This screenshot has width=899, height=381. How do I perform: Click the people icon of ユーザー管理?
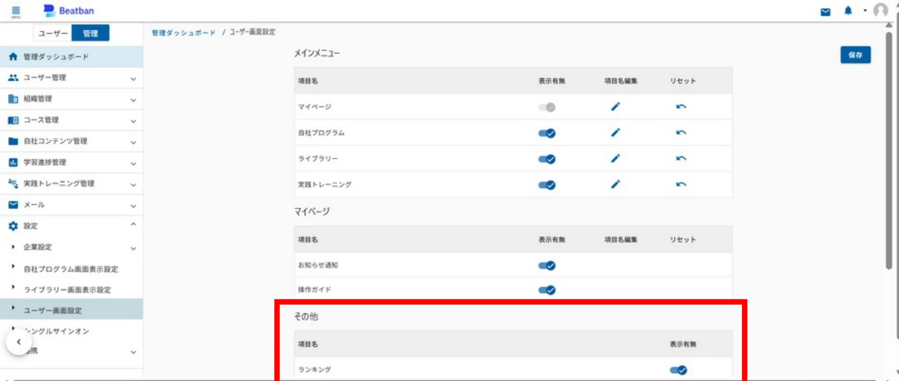click(14, 78)
